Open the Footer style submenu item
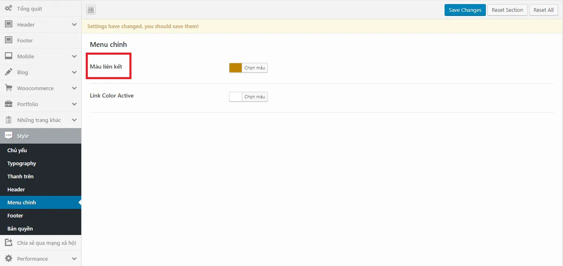This screenshot has width=563, height=266. 40,215
